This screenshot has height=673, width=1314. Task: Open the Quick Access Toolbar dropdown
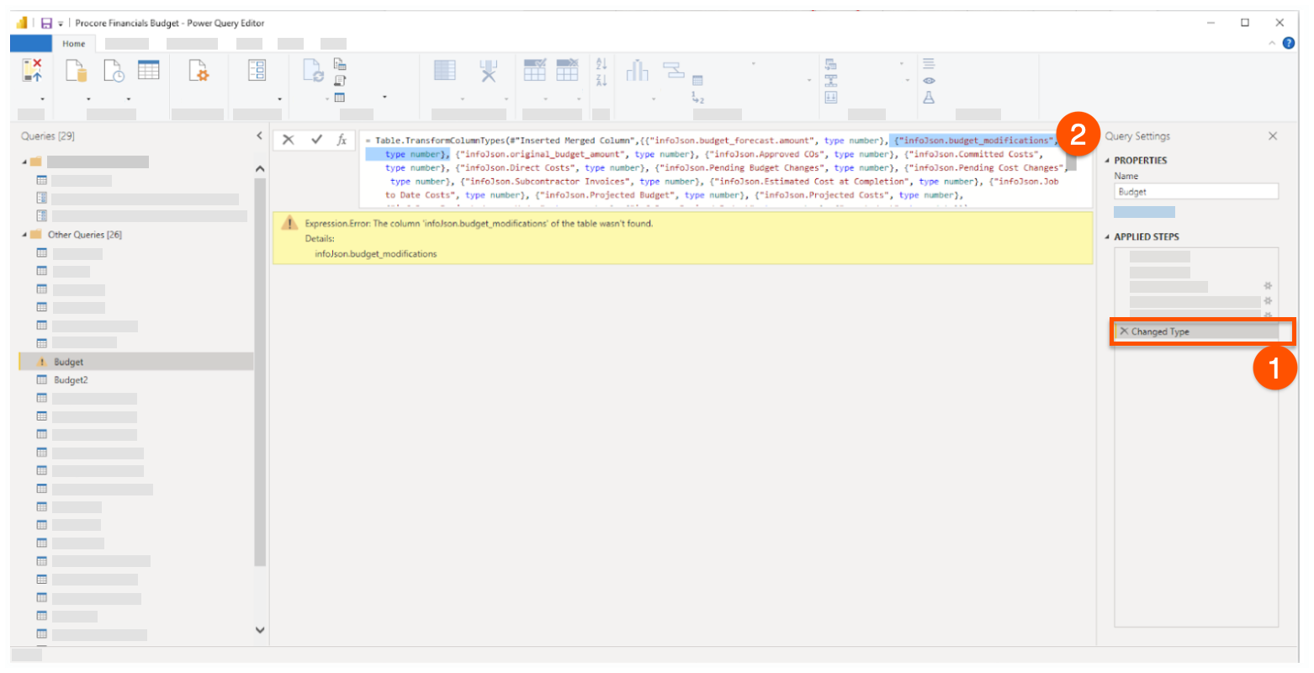click(x=60, y=24)
